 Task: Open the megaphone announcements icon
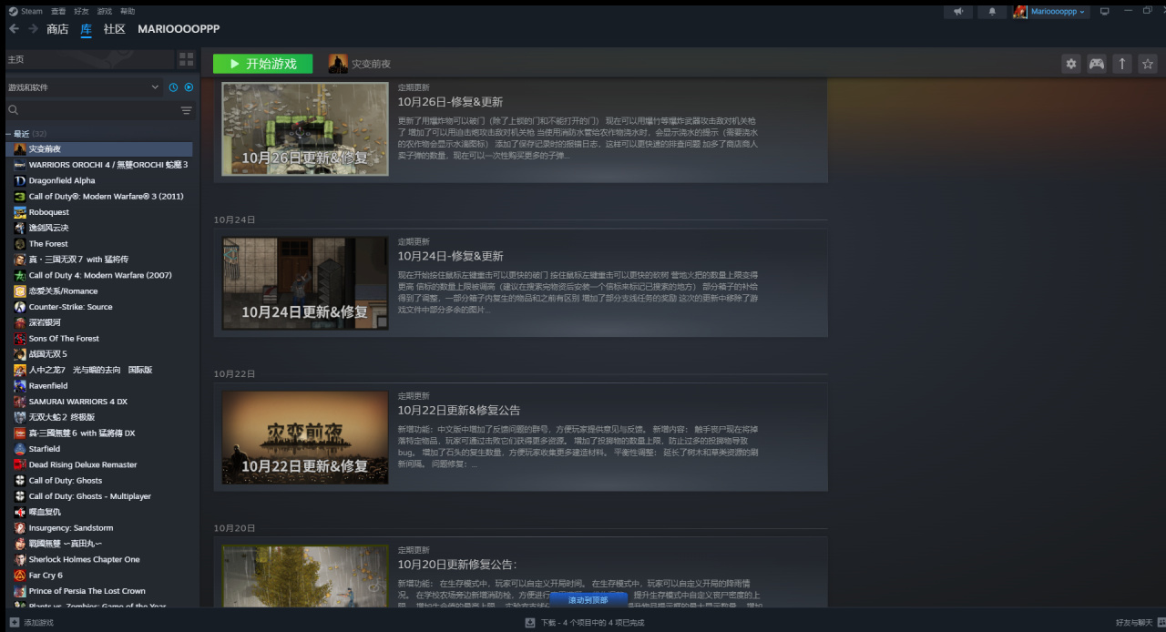pyautogui.click(x=957, y=11)
